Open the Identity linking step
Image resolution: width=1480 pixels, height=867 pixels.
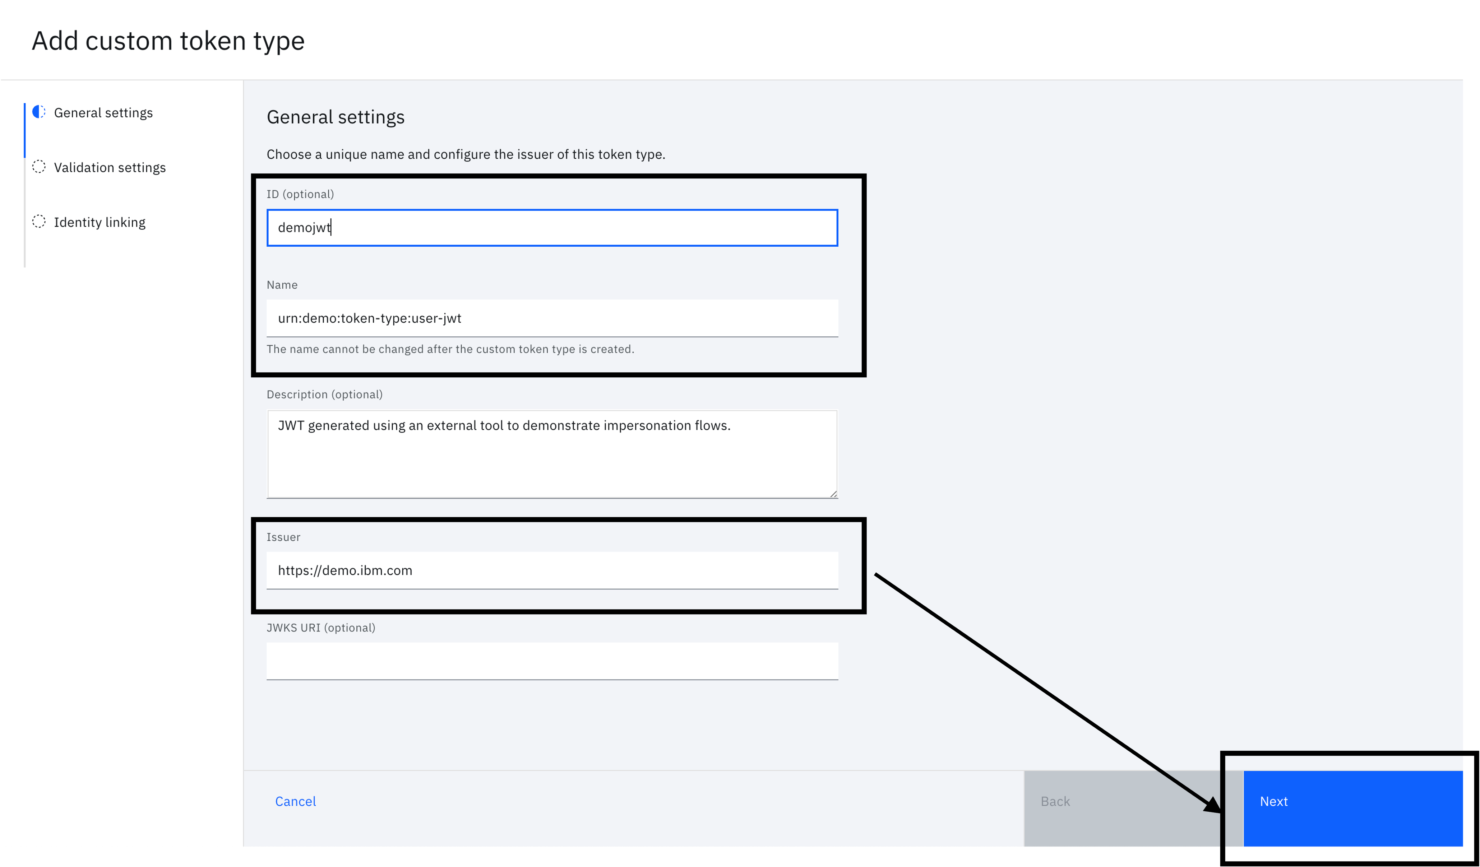[x=100, y=223]
